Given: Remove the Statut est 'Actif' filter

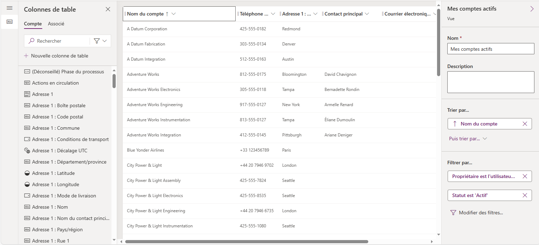Looking at the screenshot, I should [525, 195].
